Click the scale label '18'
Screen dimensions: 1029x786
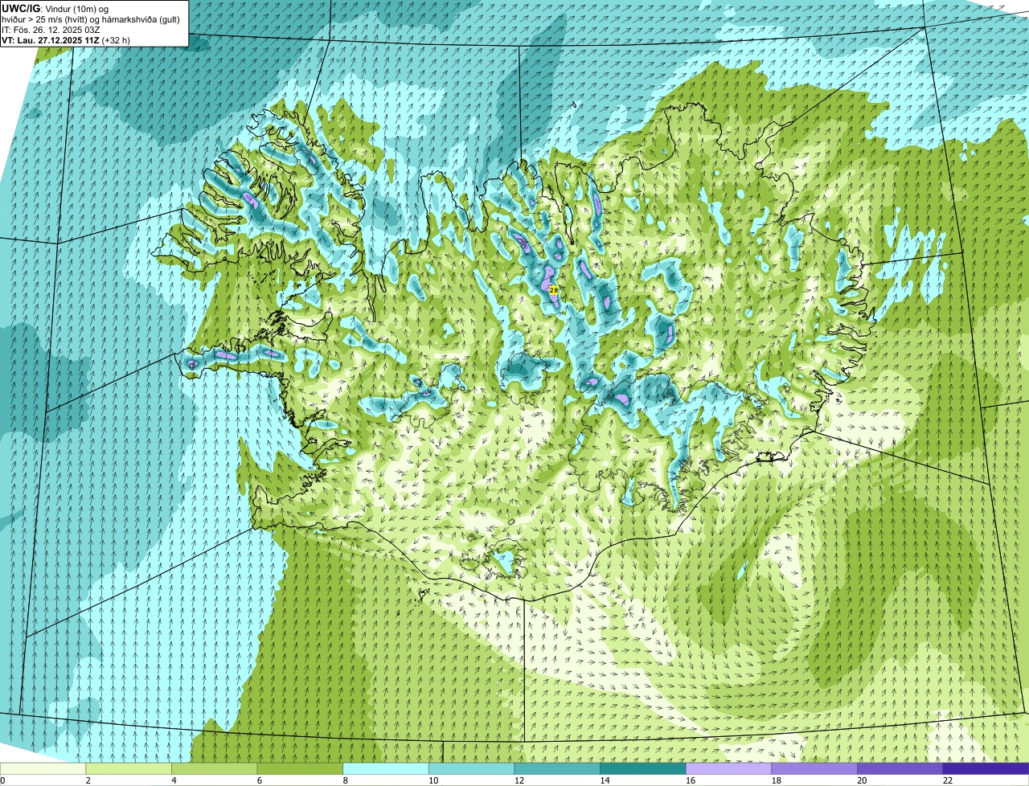click(776, 780)
